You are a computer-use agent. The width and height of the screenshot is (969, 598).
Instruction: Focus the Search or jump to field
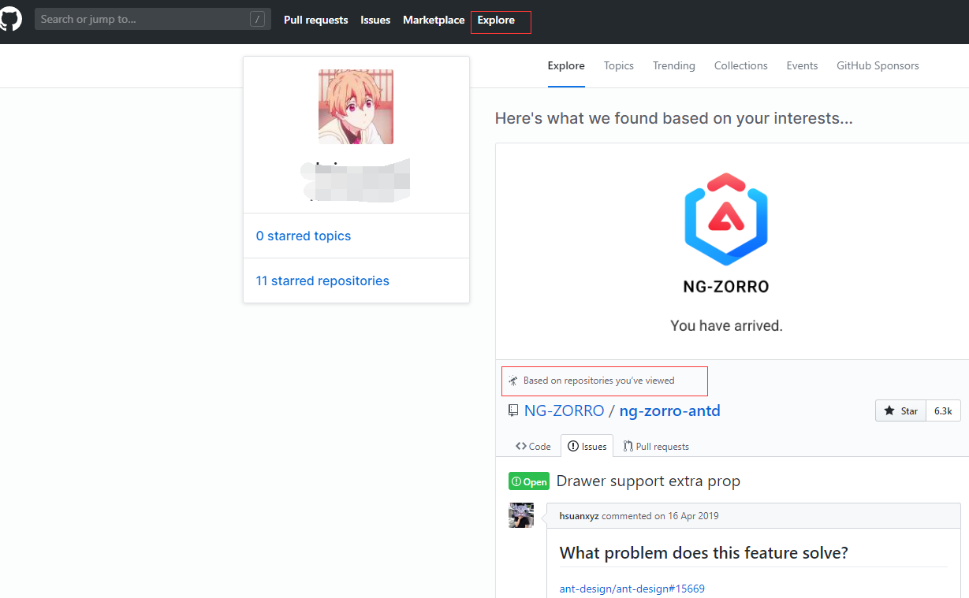153,20
